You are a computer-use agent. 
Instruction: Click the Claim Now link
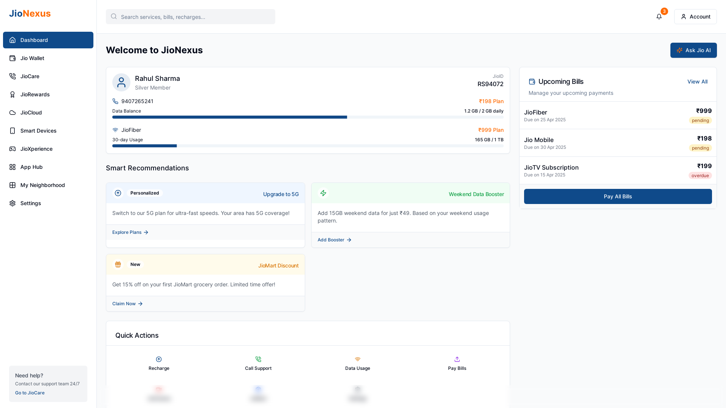(x=127, y=304)
